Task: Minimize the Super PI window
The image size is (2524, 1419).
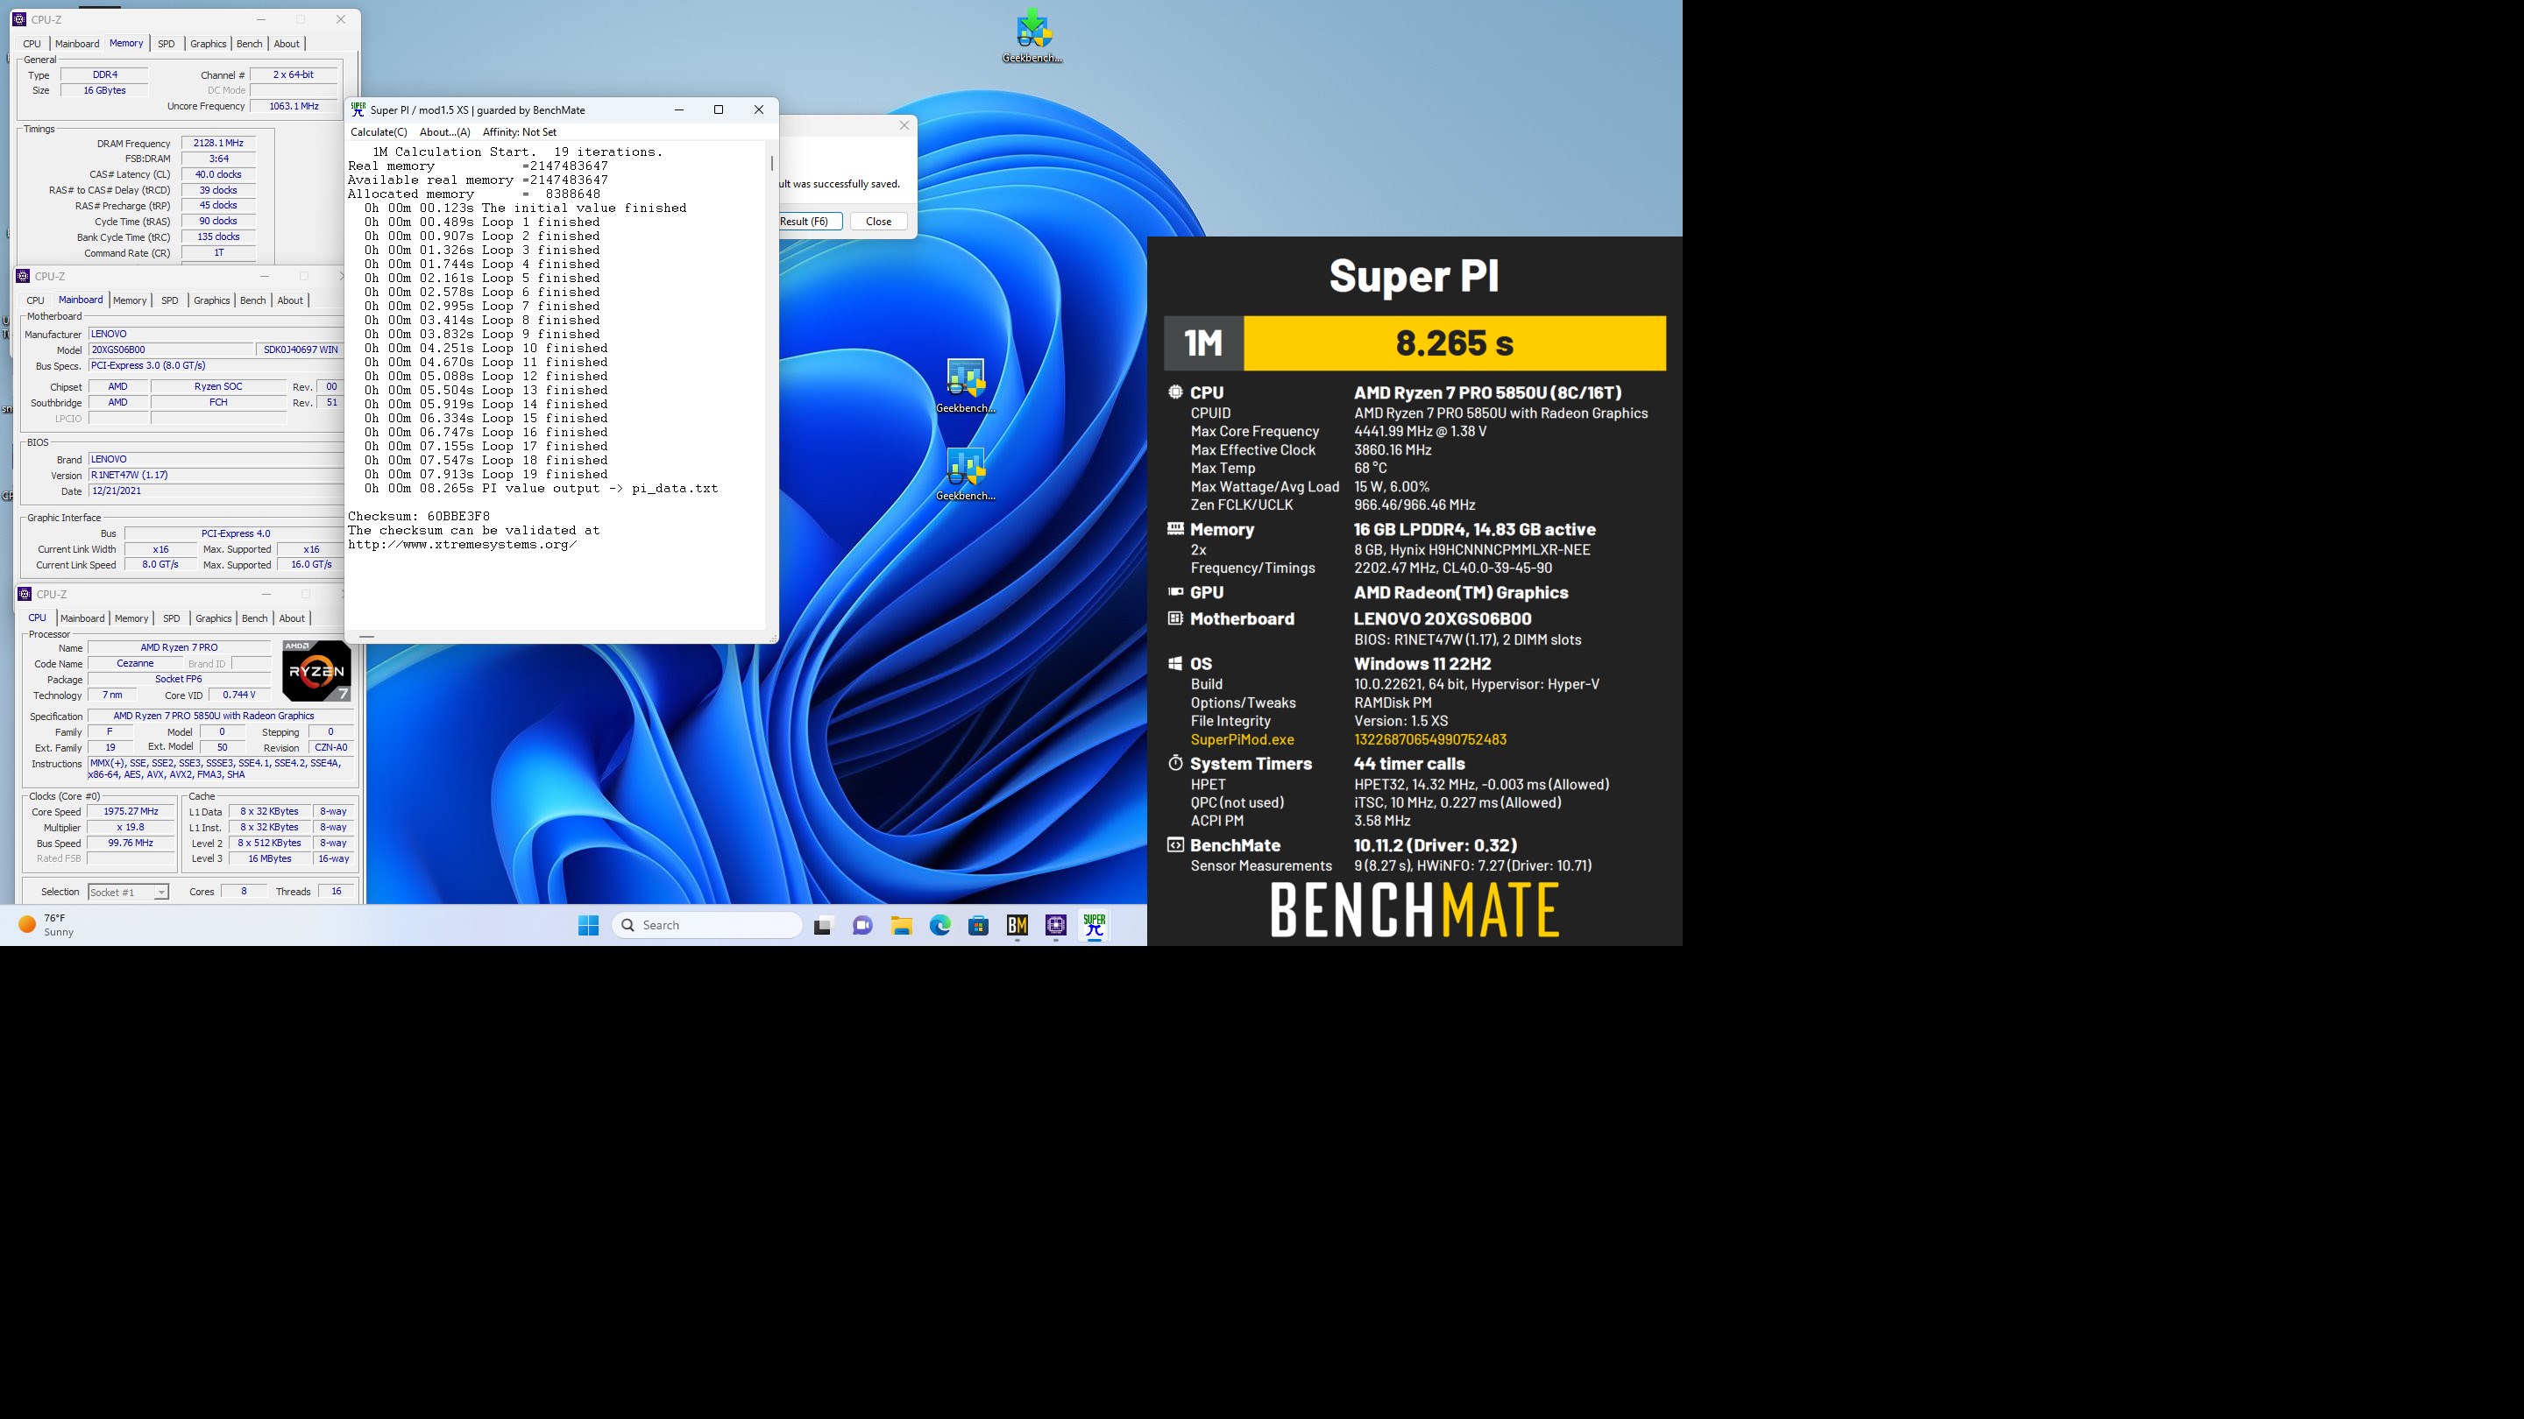Action: tap(679, 109)
